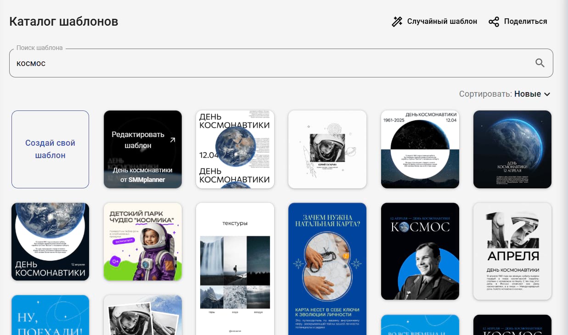Click the magic wand icon for random template
The image size is (568, 335).
tap(397, 22)
